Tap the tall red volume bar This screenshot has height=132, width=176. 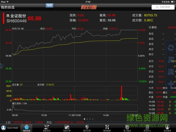[121, 93]
